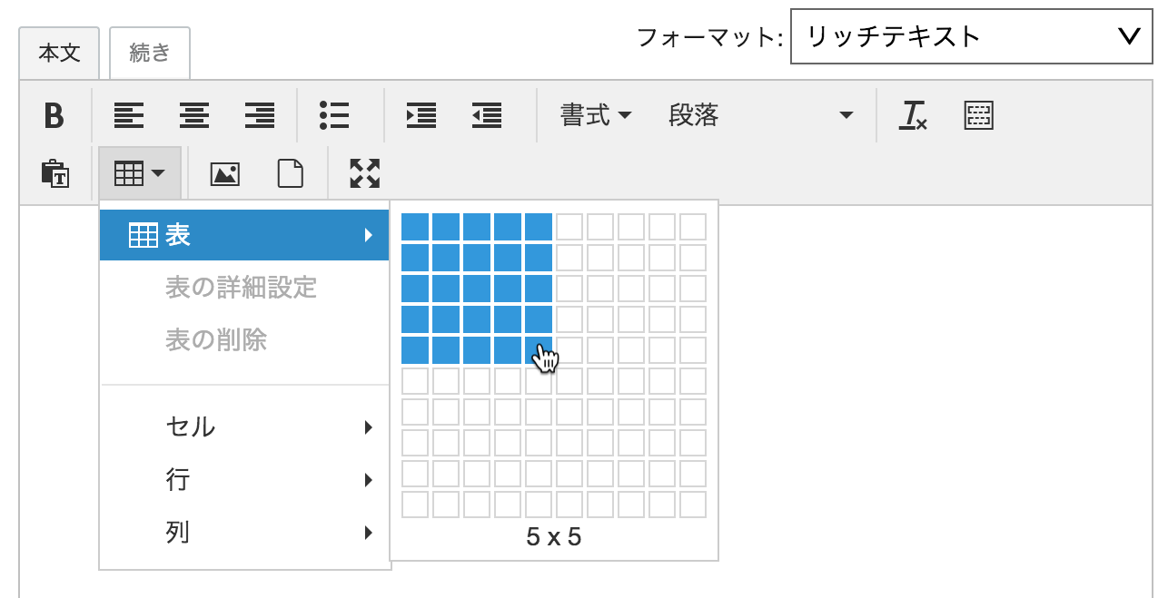Align text to the left
Image resolution: width=1168 pixels, height=598 pixels.
coord(129,115)
